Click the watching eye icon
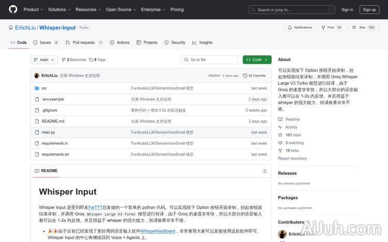This screenshot has width=388, height=242. coord(280,143)
